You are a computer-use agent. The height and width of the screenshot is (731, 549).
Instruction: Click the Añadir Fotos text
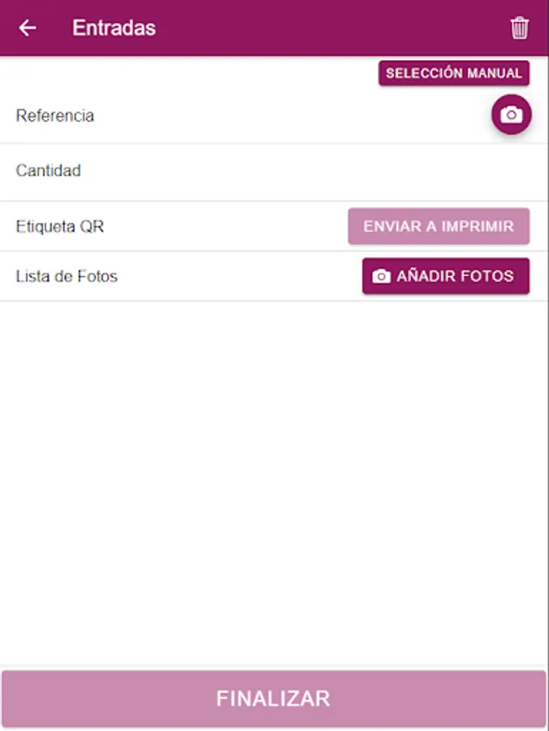tap(455, 276)
